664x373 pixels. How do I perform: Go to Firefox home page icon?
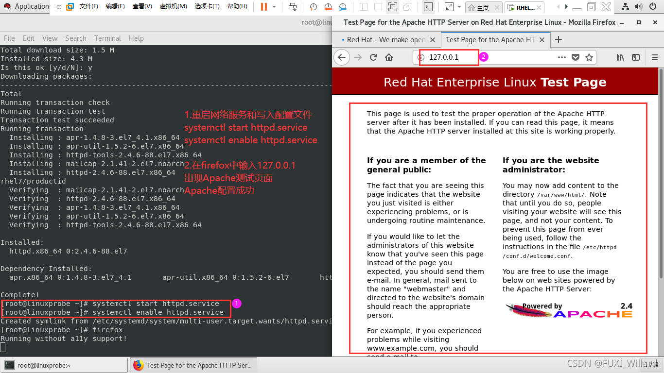(389, 57)
